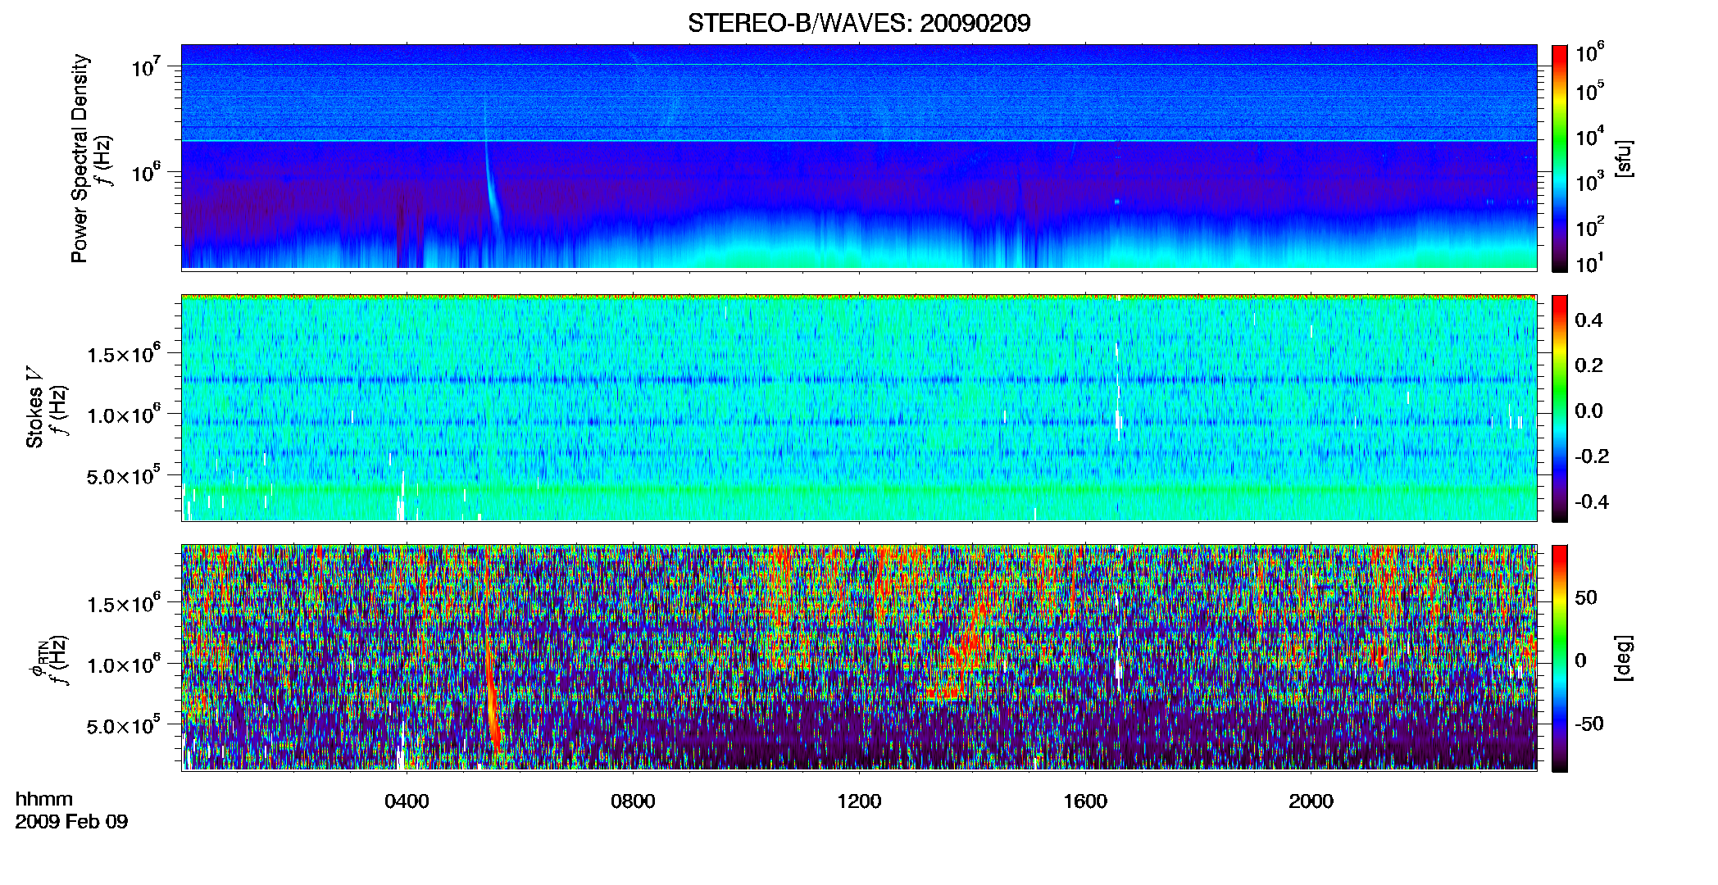The height and width of the screenshot is (885, 1718).
Task: Click the 0400 time tick label
Action: [x=407, y=801]
